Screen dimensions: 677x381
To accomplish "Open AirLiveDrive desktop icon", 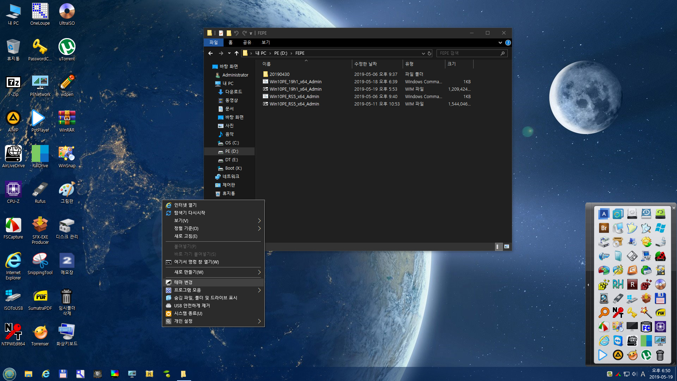I will 13,157.
